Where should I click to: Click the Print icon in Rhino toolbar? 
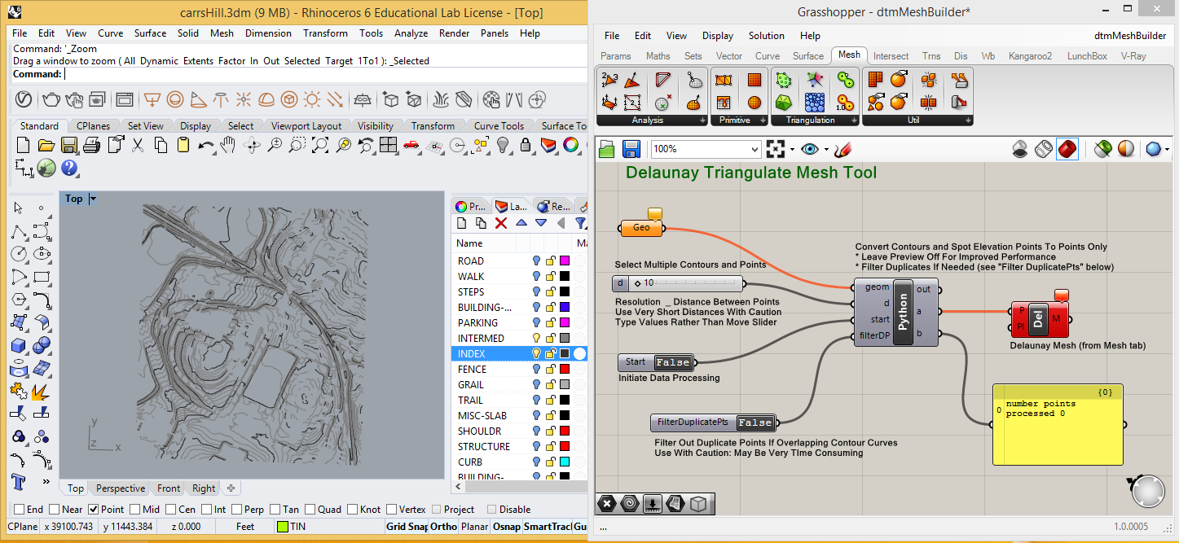[x=91, y=145]
